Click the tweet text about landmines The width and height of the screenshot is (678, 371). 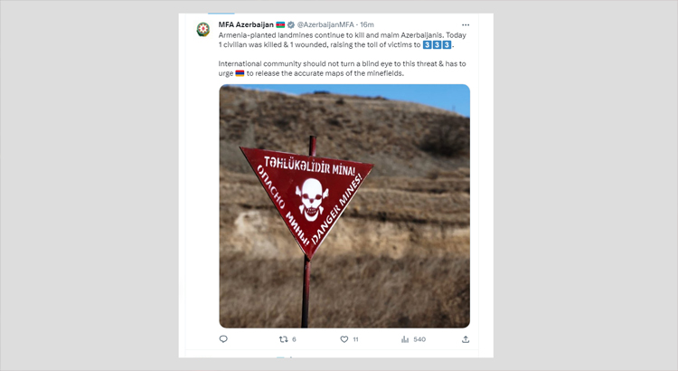click(342, 40)
